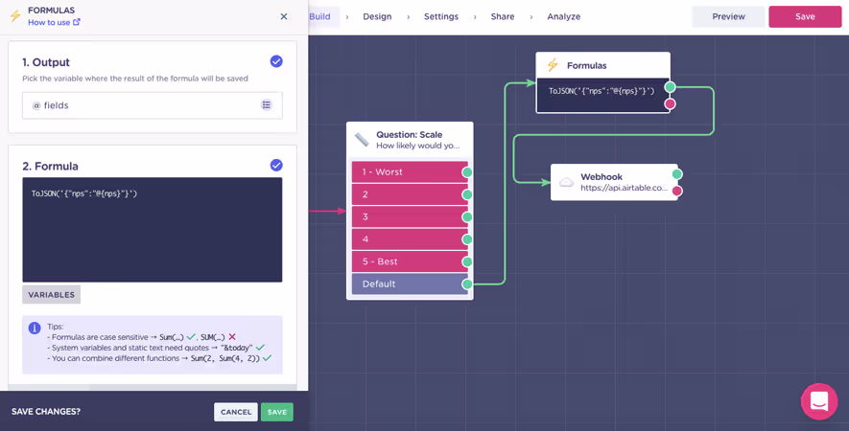Select the Default scale output row
Viewport: 849px width, 431px height.
point(410,284)
